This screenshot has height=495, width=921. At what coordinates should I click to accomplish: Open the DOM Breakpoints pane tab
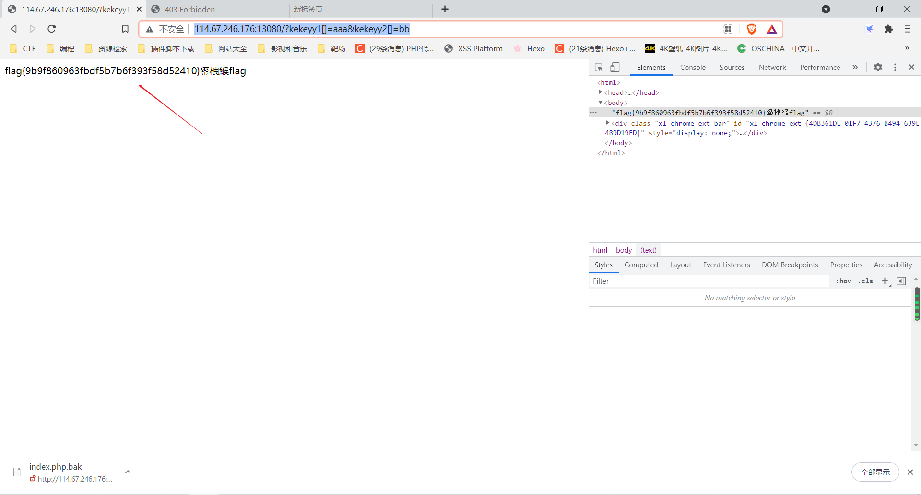click(790, 265)
